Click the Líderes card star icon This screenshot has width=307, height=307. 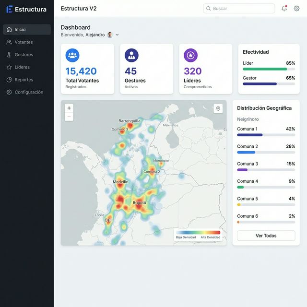[x=191, y=56]
